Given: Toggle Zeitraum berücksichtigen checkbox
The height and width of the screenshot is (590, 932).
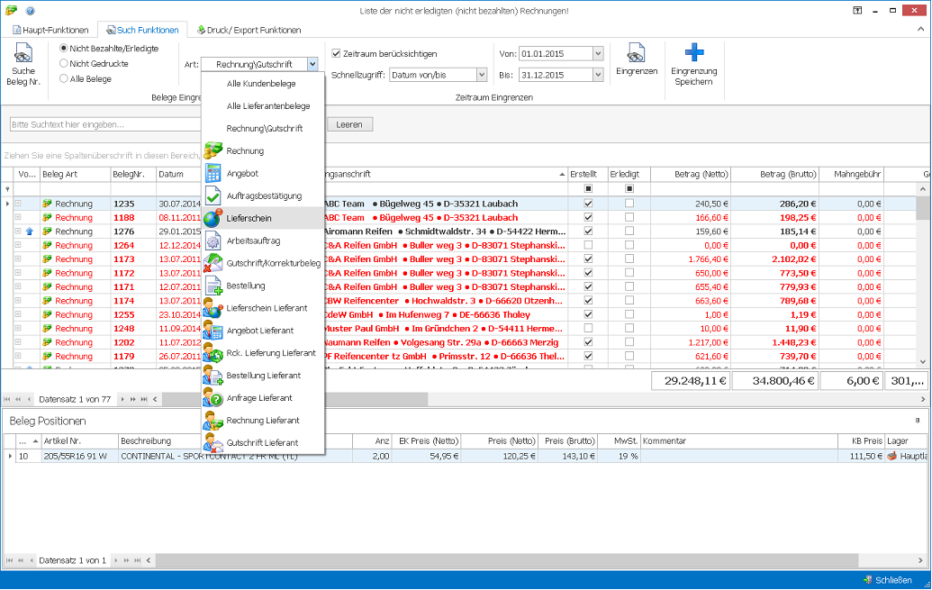Looking at the screenshot, I should coord(336,53).
